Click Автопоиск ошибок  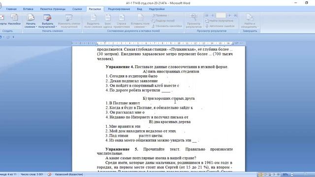tap(220, 26)
